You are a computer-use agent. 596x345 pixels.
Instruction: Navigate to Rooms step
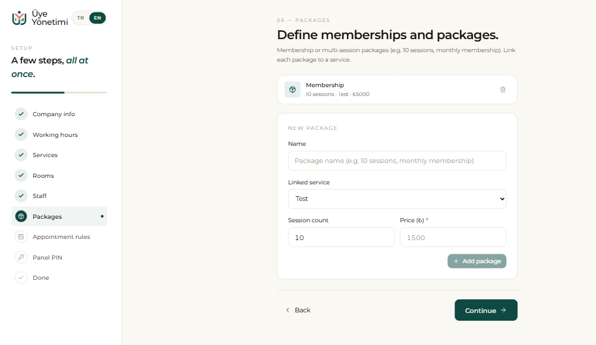(x=59, y=175)
